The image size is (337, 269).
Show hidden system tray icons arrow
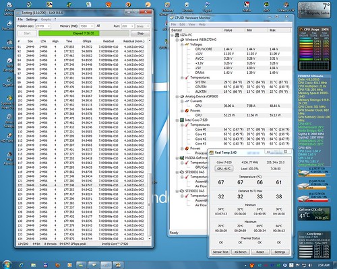coord(245,266)
